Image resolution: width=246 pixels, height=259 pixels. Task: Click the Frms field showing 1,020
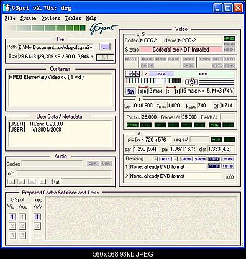point(175,106)
